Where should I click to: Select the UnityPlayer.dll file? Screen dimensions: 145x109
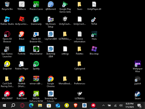click(94, 4)
